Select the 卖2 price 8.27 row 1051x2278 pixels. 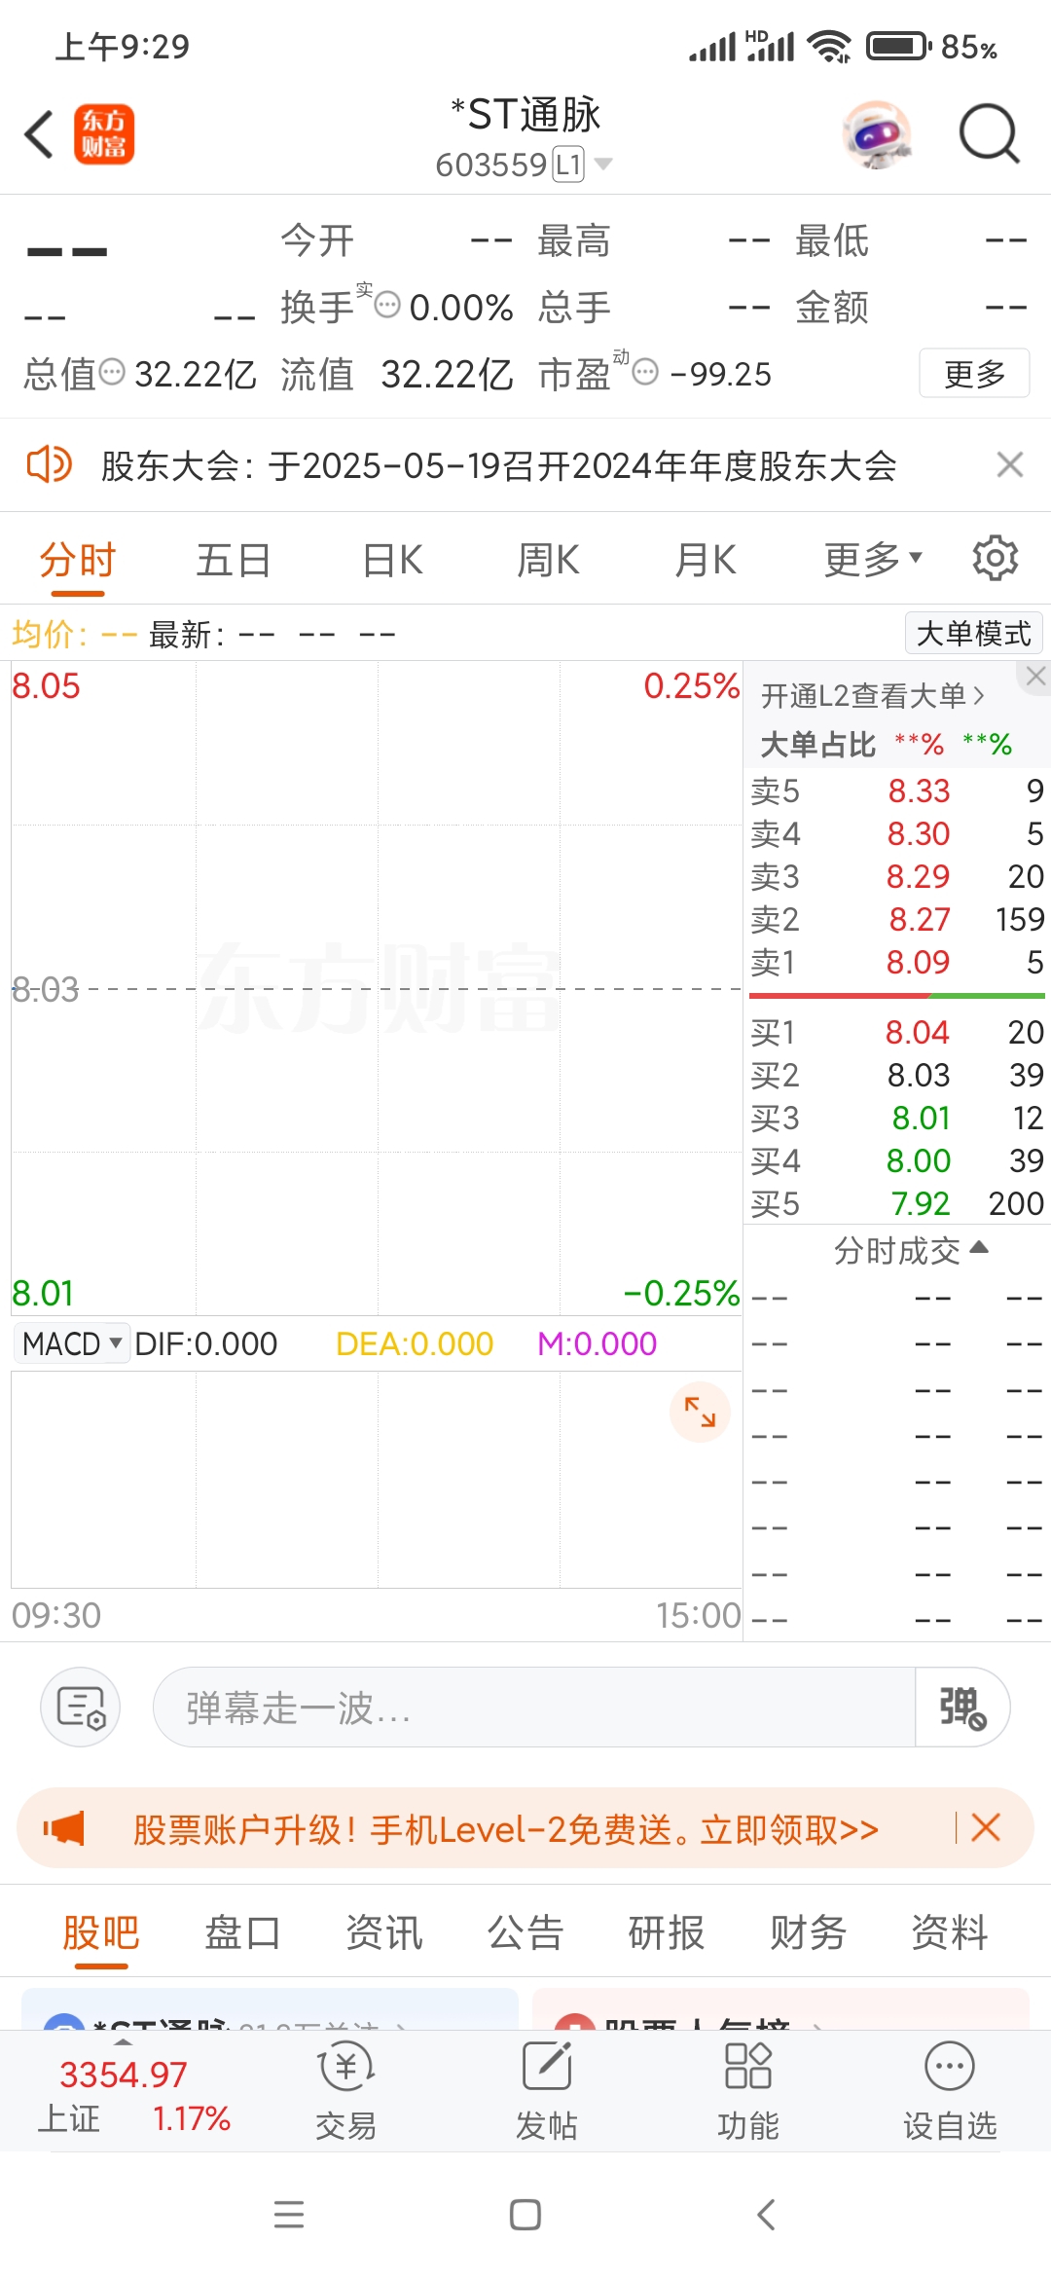tap(896, 919)
